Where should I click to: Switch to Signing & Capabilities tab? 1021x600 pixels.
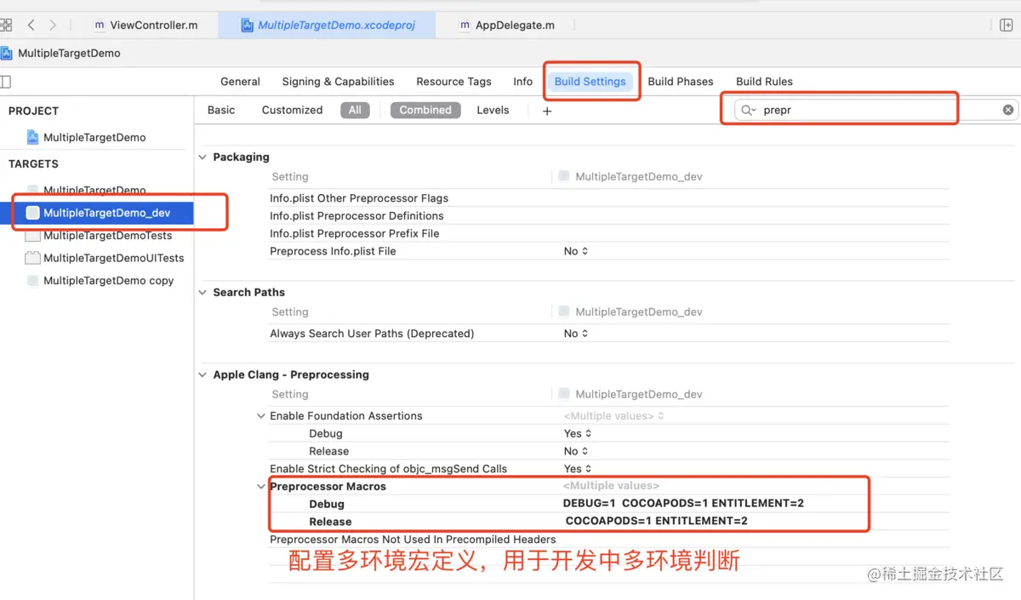tap(338, 82)
